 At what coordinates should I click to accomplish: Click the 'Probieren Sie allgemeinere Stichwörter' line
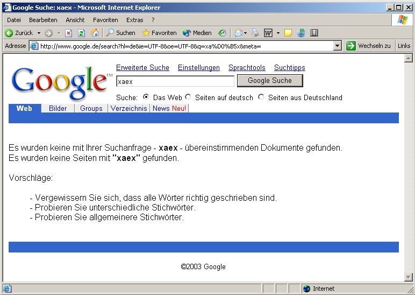[106, 217]
